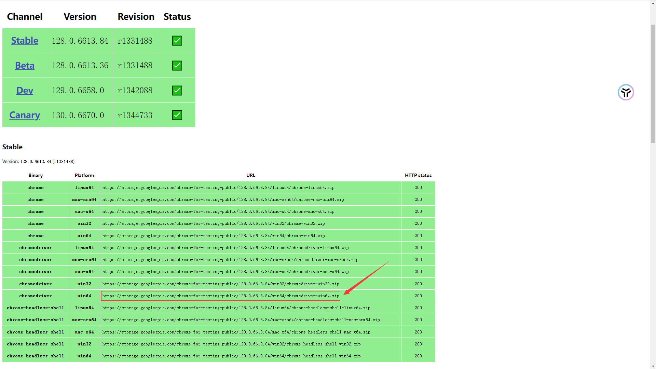656x369 pixels.
Task: Click chromedriver binary cell in linux64 row
Action: click(x=36, y=248)
